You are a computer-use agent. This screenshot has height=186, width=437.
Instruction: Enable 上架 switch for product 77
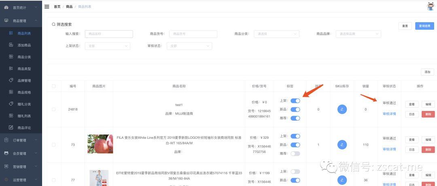(x=295, y=171)
